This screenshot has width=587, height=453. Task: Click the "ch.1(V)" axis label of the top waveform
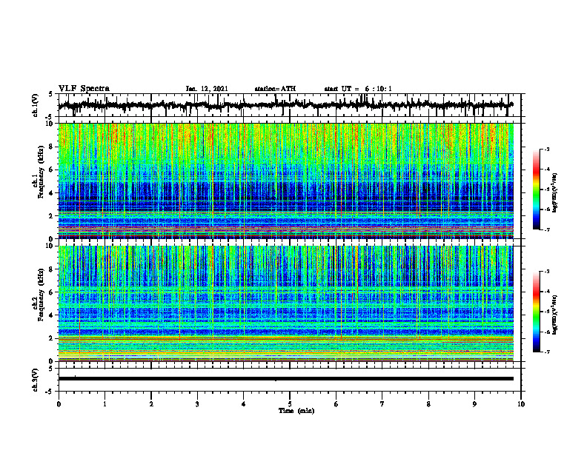pyautogui.click(x=36, y=105)
